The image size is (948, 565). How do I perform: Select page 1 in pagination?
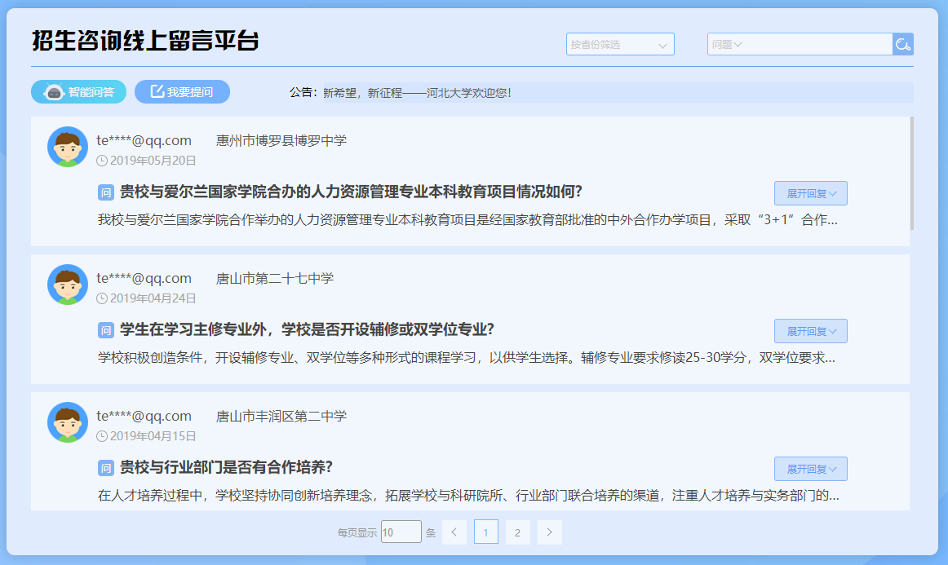485,532
